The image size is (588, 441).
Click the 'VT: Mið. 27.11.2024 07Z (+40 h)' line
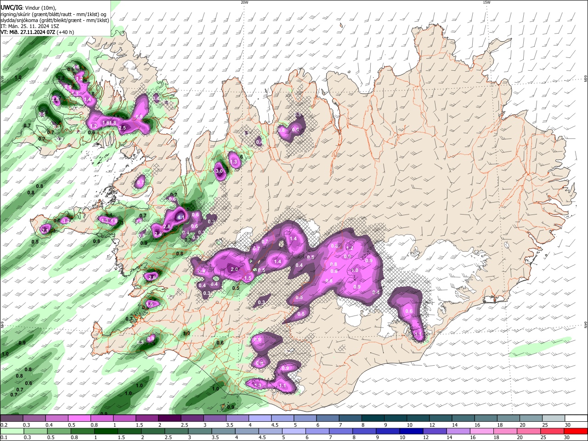coord(37,33)
